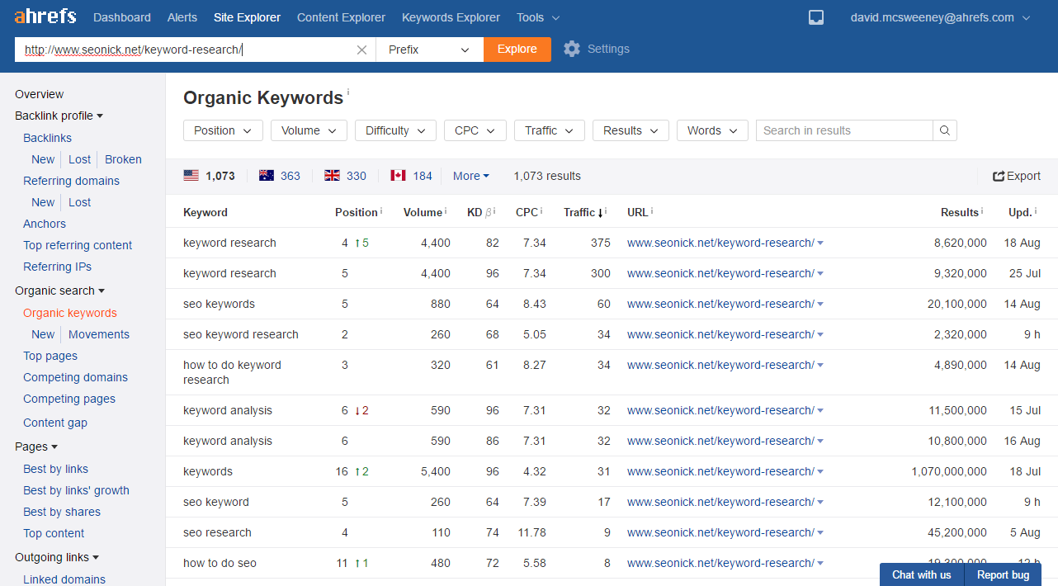Switch to Content Explorer
Viewport: 1058px width, 586px height.
341,17
